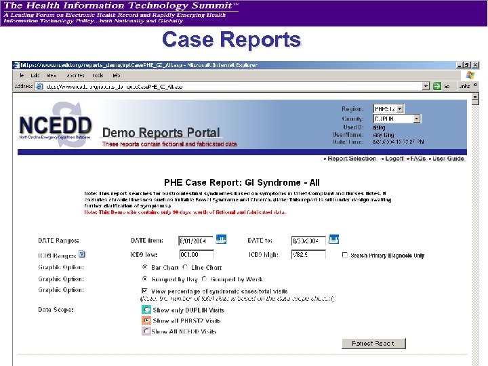Expand the Links toolbar chevron
Screen dimensions: 488x366
pos(475,85)
